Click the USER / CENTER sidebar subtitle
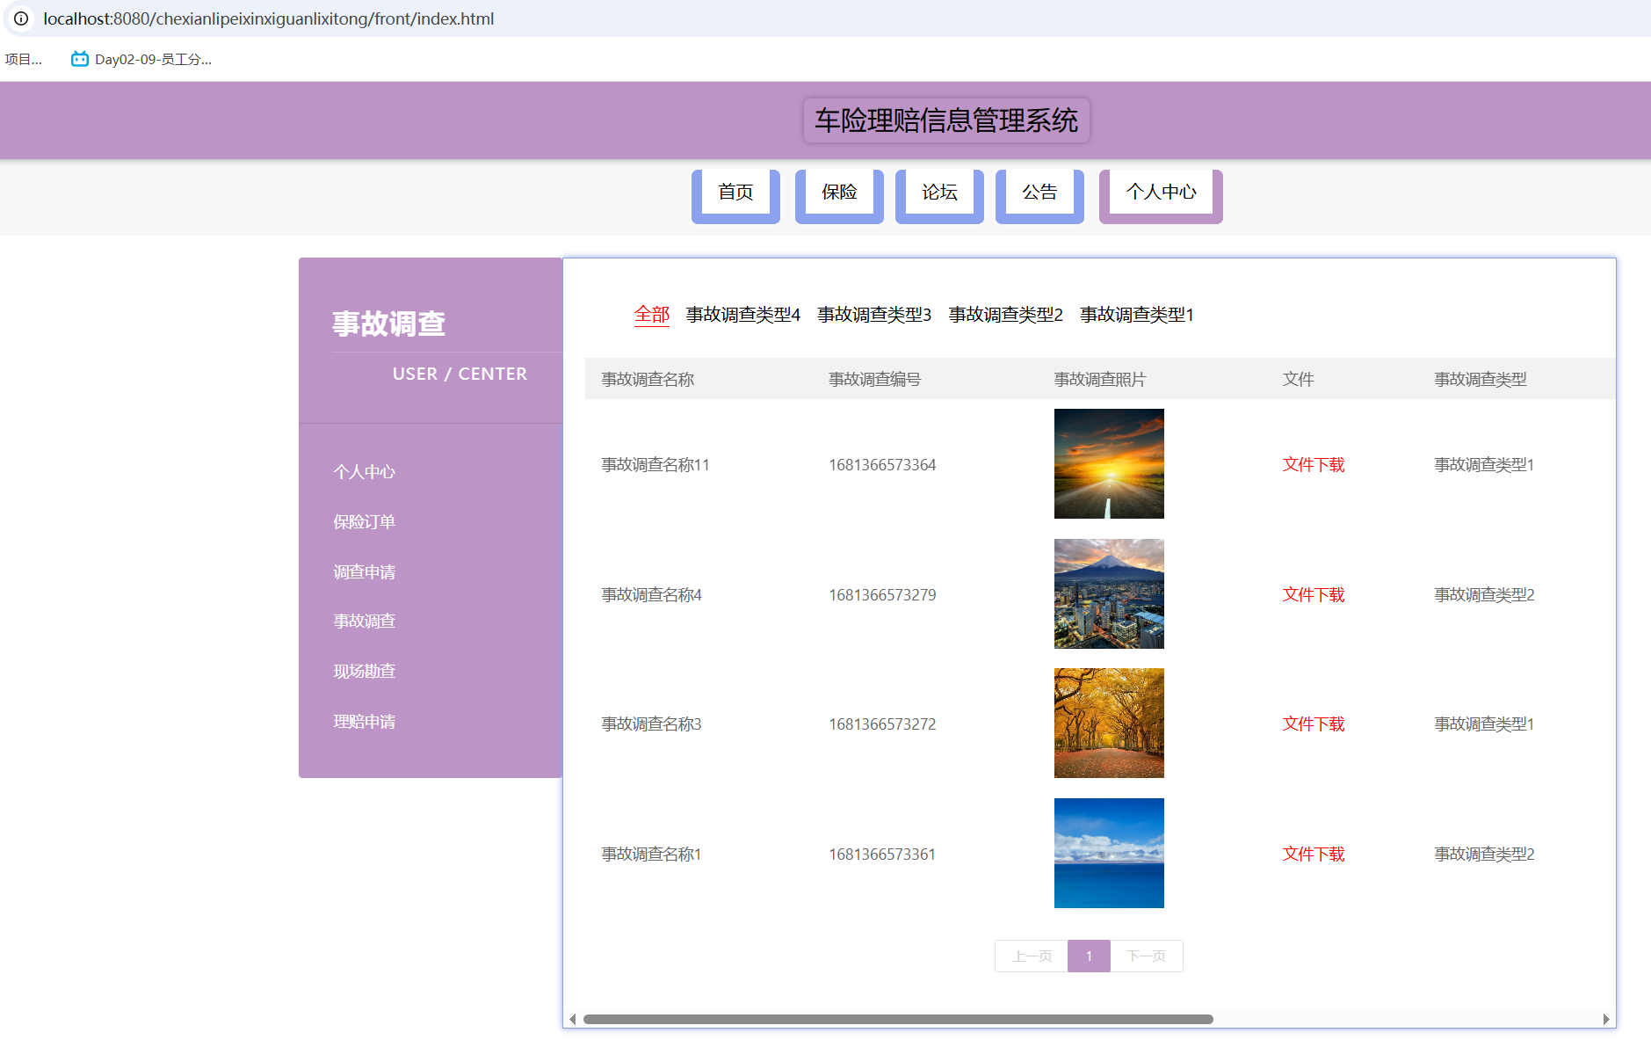The width and height of the screenshot is (1651, 1040). (x=460, y=375)
